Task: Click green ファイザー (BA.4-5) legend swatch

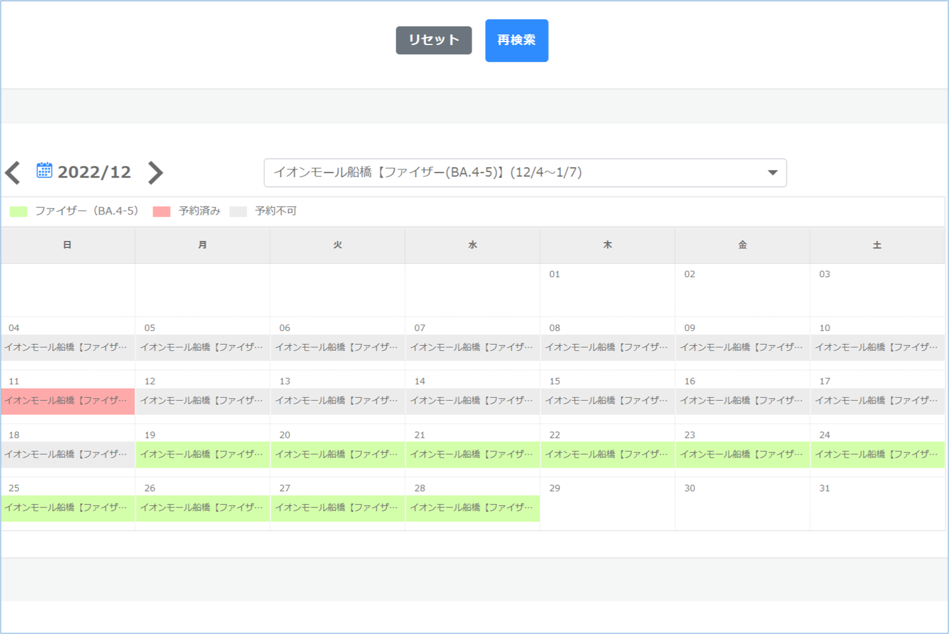Action: coord(19,212)
